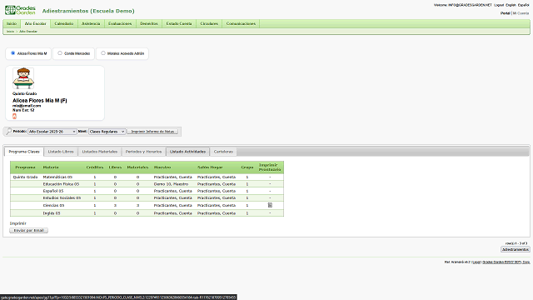The image size is (533, 300).
Task: Click the Quinto Grado program cell
Action: pyautogui.click(x=25, y=177)
